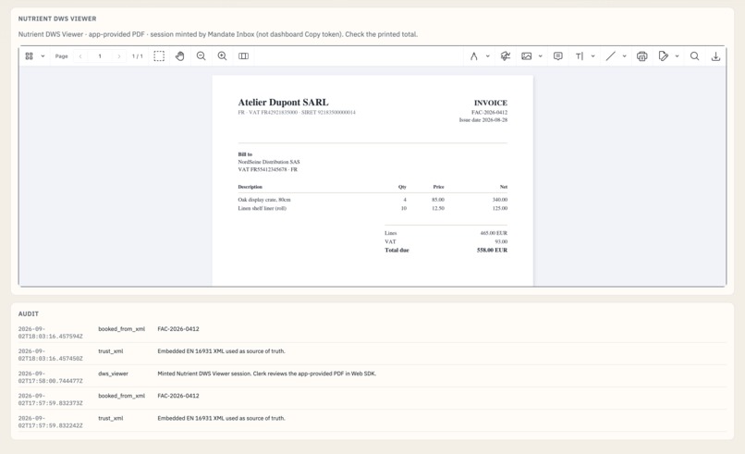Click the VAT amount '93.00'

[501, 241]
